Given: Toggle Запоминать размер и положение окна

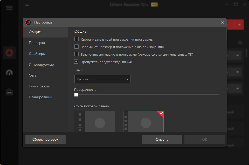Looking at the screenshot, I should tap(77, 47).
